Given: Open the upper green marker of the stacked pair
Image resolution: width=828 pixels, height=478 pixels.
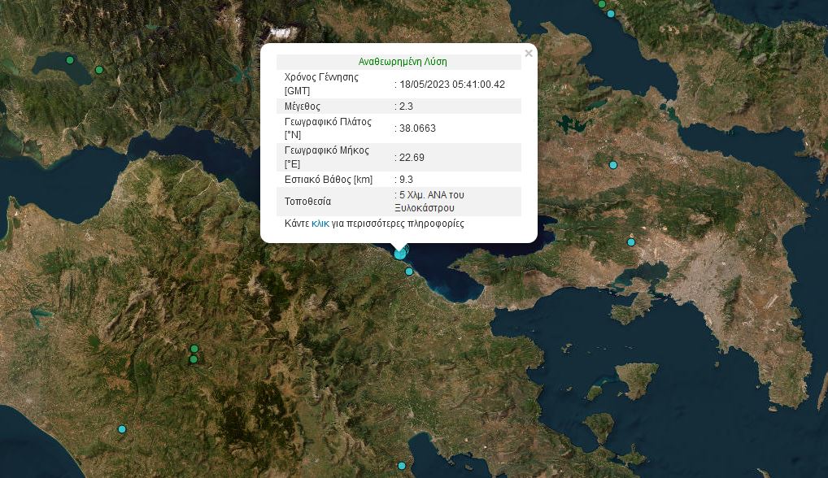Looking at the screenshot, I should tap(194, 349).
